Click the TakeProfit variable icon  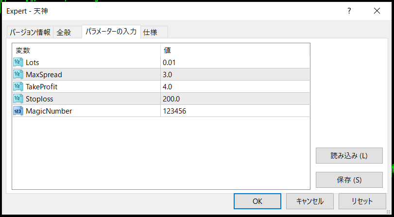pyautogui.click(x=18, y=86)
